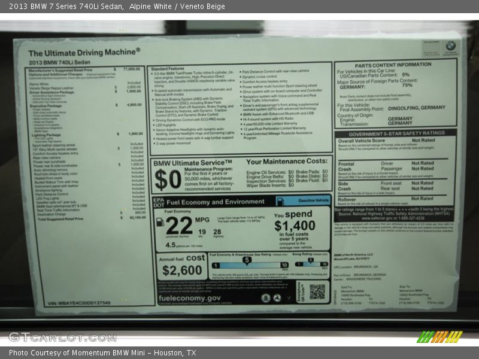
Task: Click the colored stripes logo in bottom right corner
Action: click(439, 337)
